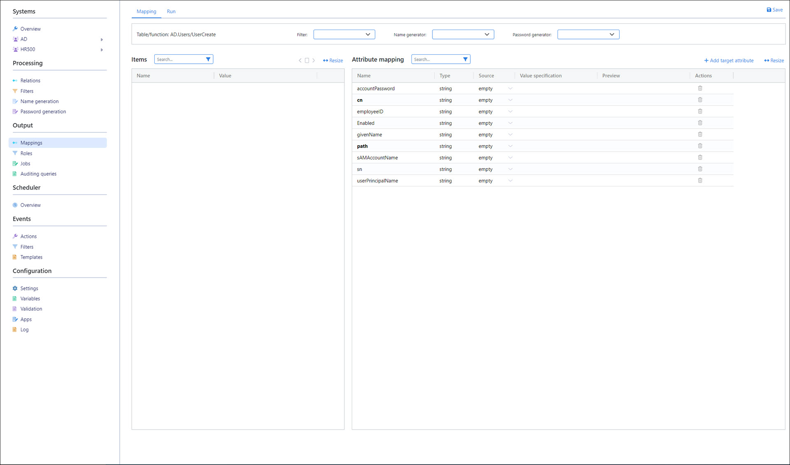Click the Items search filter icon
The width and height of the screenshot is (790, 465).
click(208, 59)
